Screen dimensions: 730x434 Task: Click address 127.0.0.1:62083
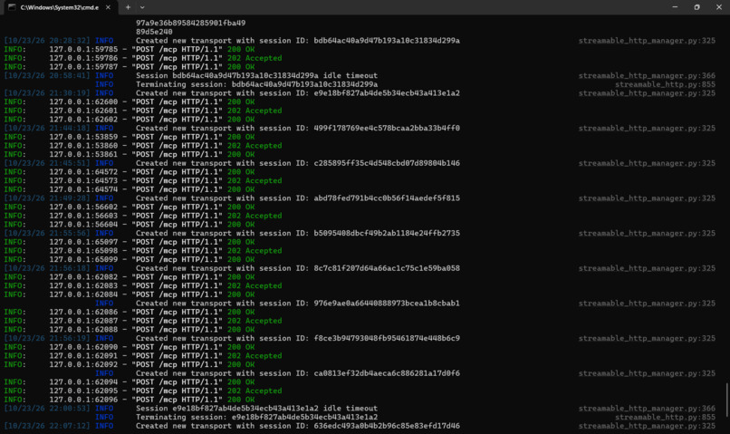coord(83,285)
